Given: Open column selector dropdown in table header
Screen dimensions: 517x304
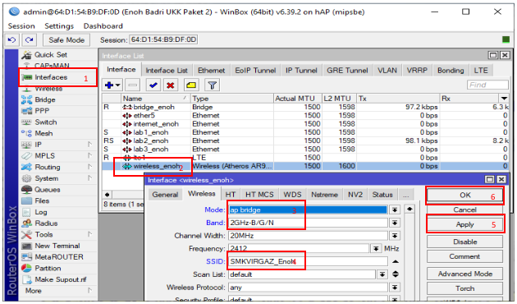Looking at the screenshot, I should point(504,99).
